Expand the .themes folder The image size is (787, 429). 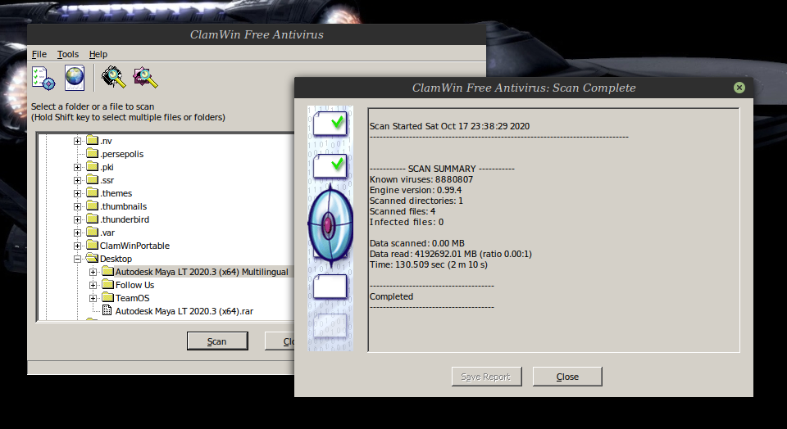pos(77,193)
